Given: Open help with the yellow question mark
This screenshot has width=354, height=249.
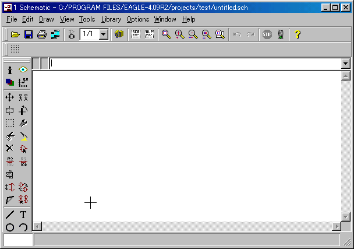Looking at the screenshot, I should (x=298, y=34).
